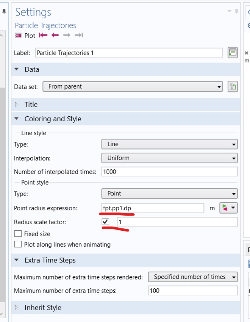250x322 pixels.
Task: Collapse the Coloring and Style section
Action: point(17,119)
